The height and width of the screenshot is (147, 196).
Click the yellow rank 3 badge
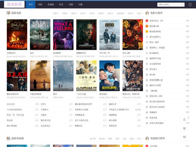pyautogui.click(x=147, y=32)
